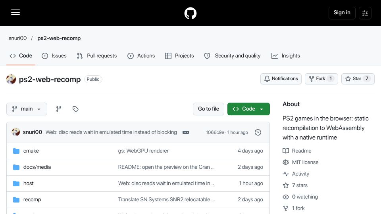Open snuri00 author link in commit row

(x=33, y=132)
